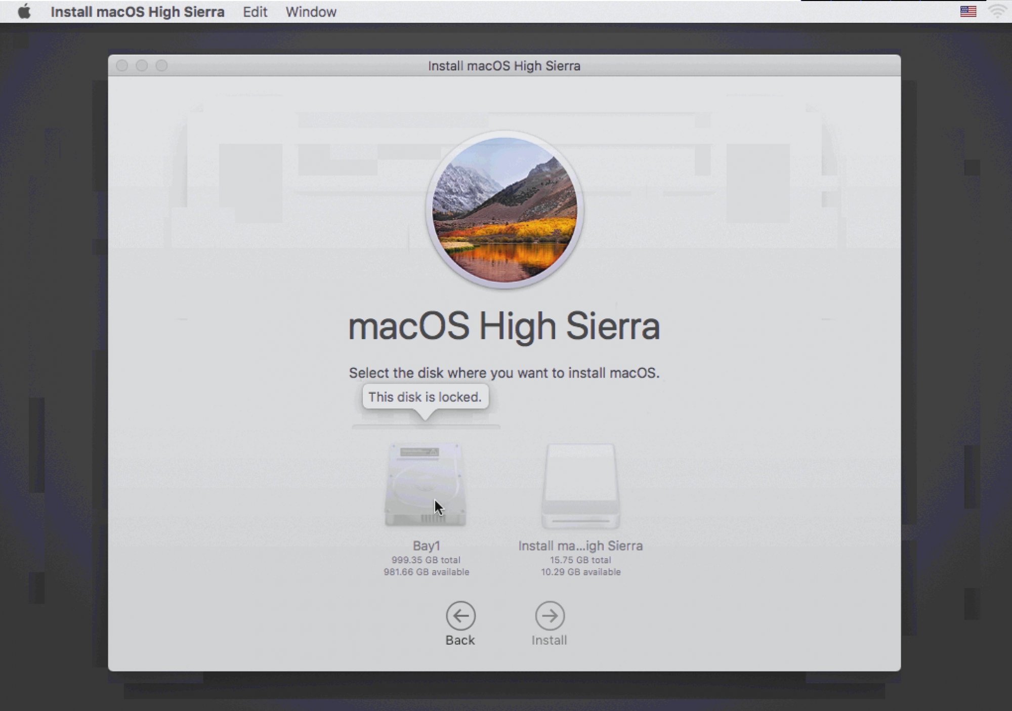The width and height of the screenshot is (1012, 711).
Task: Zoom the installer window
Action: click(x=161, y=65)
